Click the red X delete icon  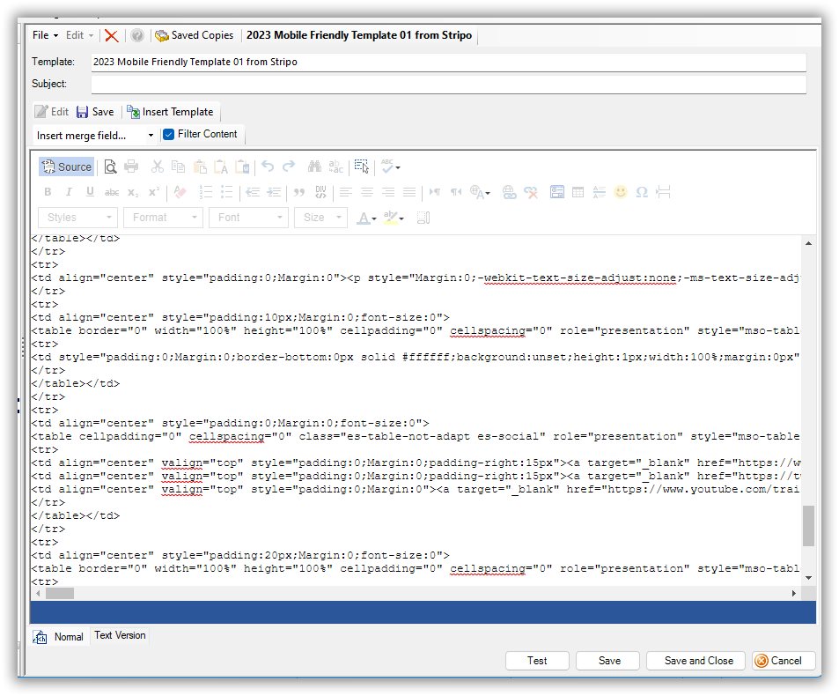pos(111,35)
